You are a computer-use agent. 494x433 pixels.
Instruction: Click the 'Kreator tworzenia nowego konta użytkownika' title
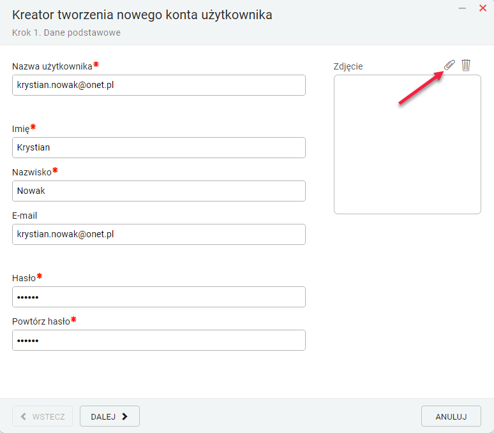[x=142, y=15]
